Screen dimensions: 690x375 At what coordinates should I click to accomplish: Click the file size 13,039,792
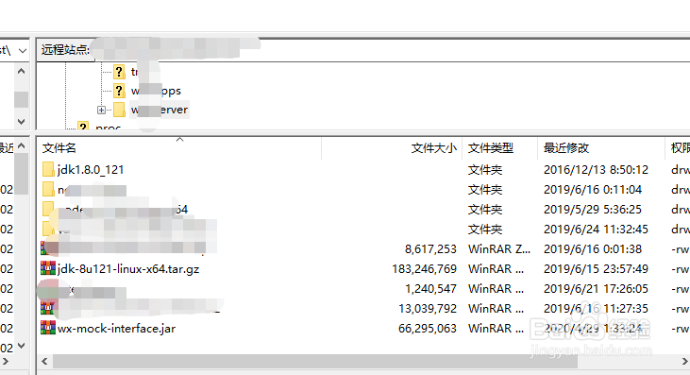pyautogui.click(x=428, y=309)
